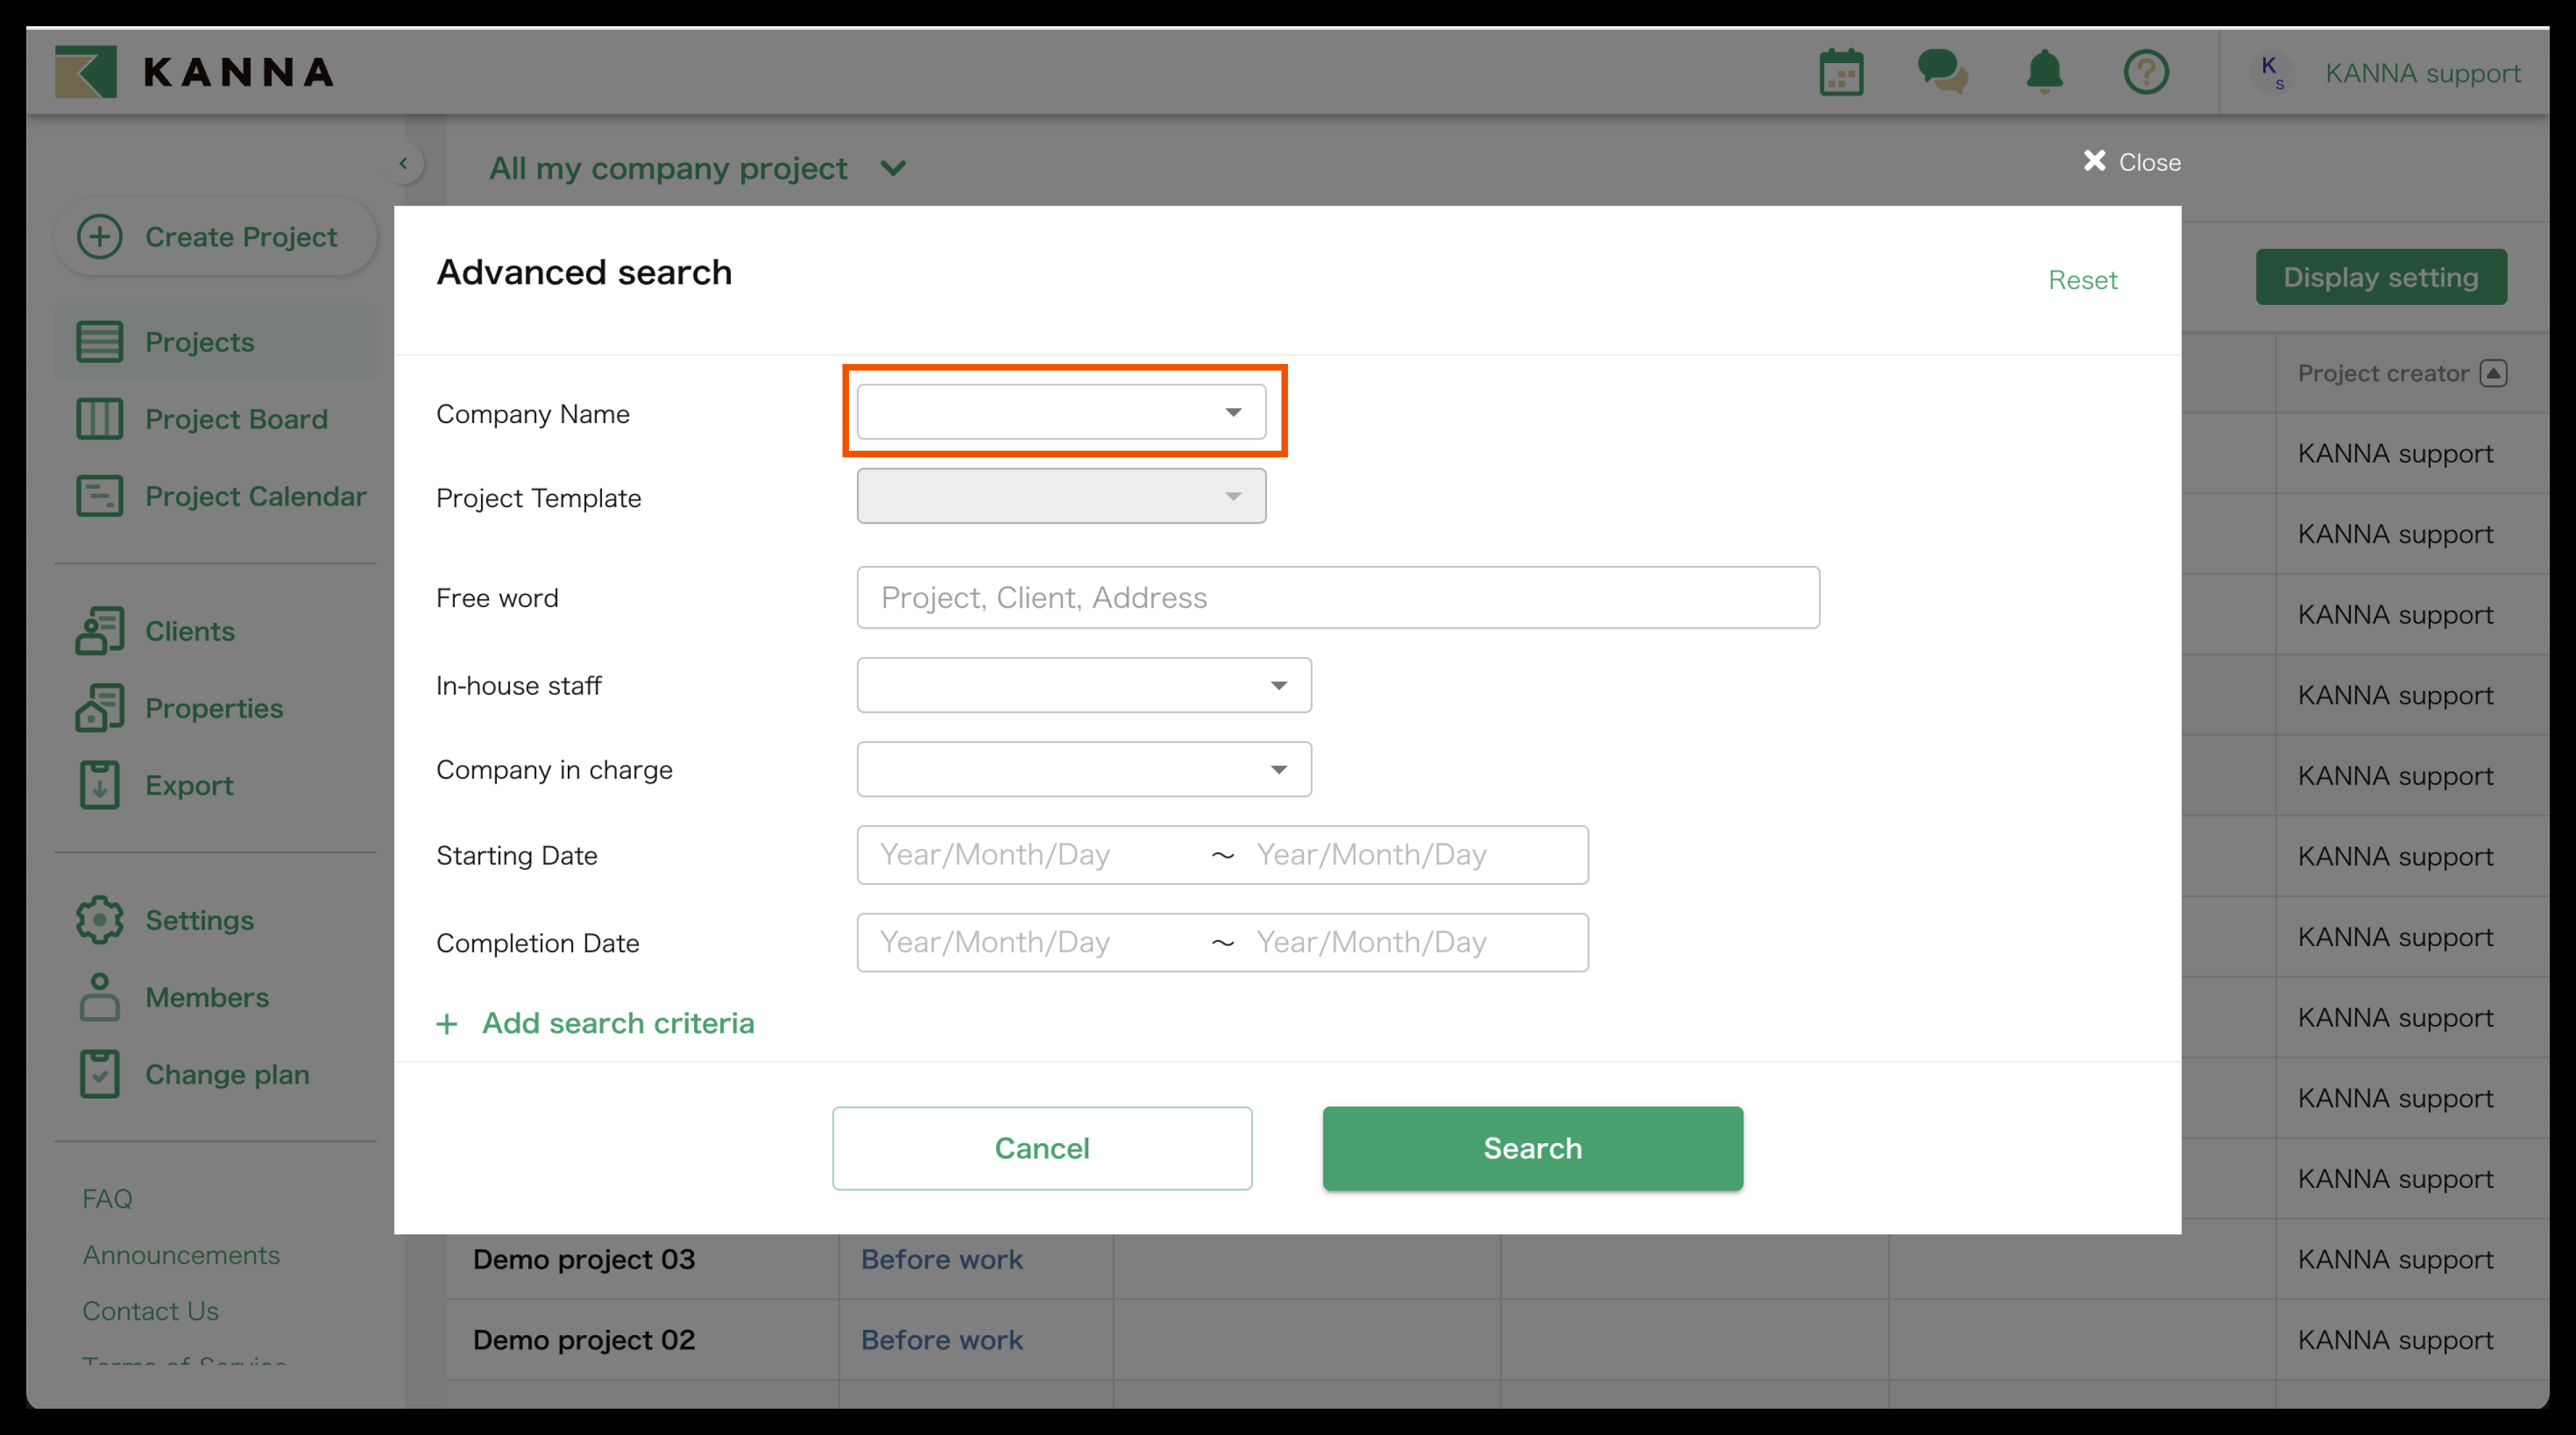Click the Create Project plus icon
Viewport: 2576px width, 1435px height.
pos(100,237)
